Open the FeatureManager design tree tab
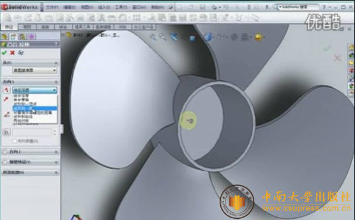The image size is (355, 220). 5,36
